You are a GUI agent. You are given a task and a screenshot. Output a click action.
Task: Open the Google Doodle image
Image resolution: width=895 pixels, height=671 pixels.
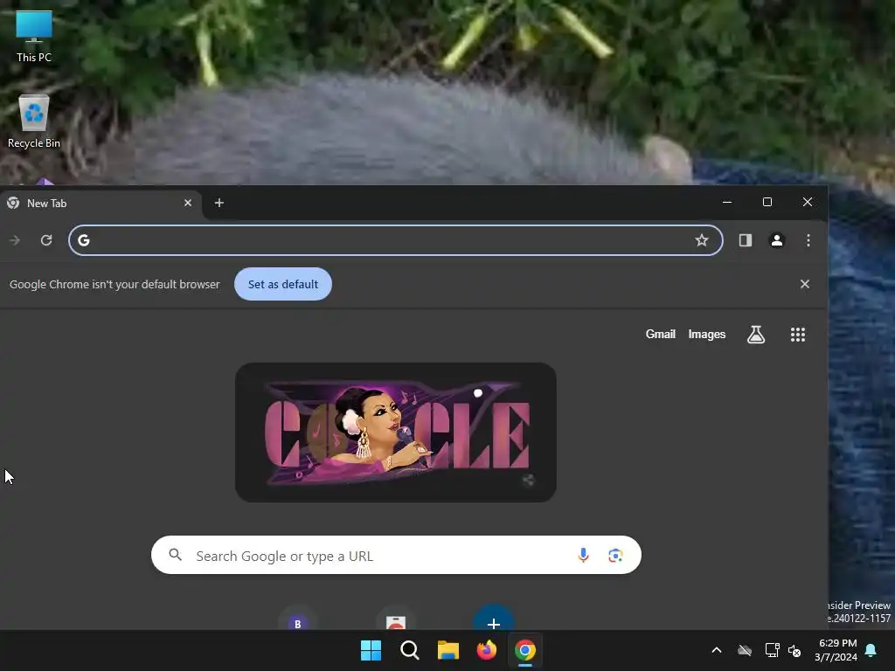pos(396,432)
